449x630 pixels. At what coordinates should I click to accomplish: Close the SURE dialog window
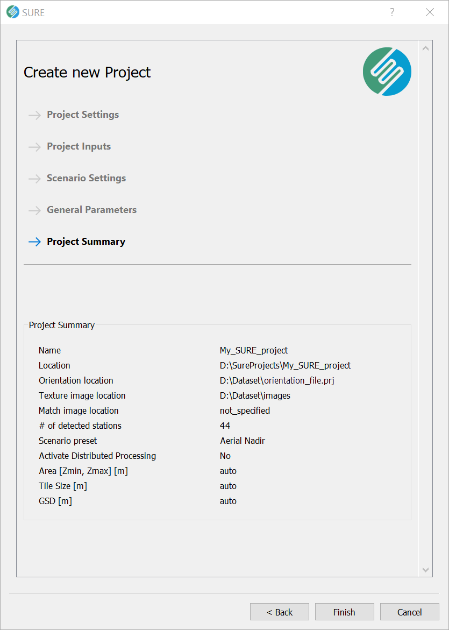click(430, 12)
